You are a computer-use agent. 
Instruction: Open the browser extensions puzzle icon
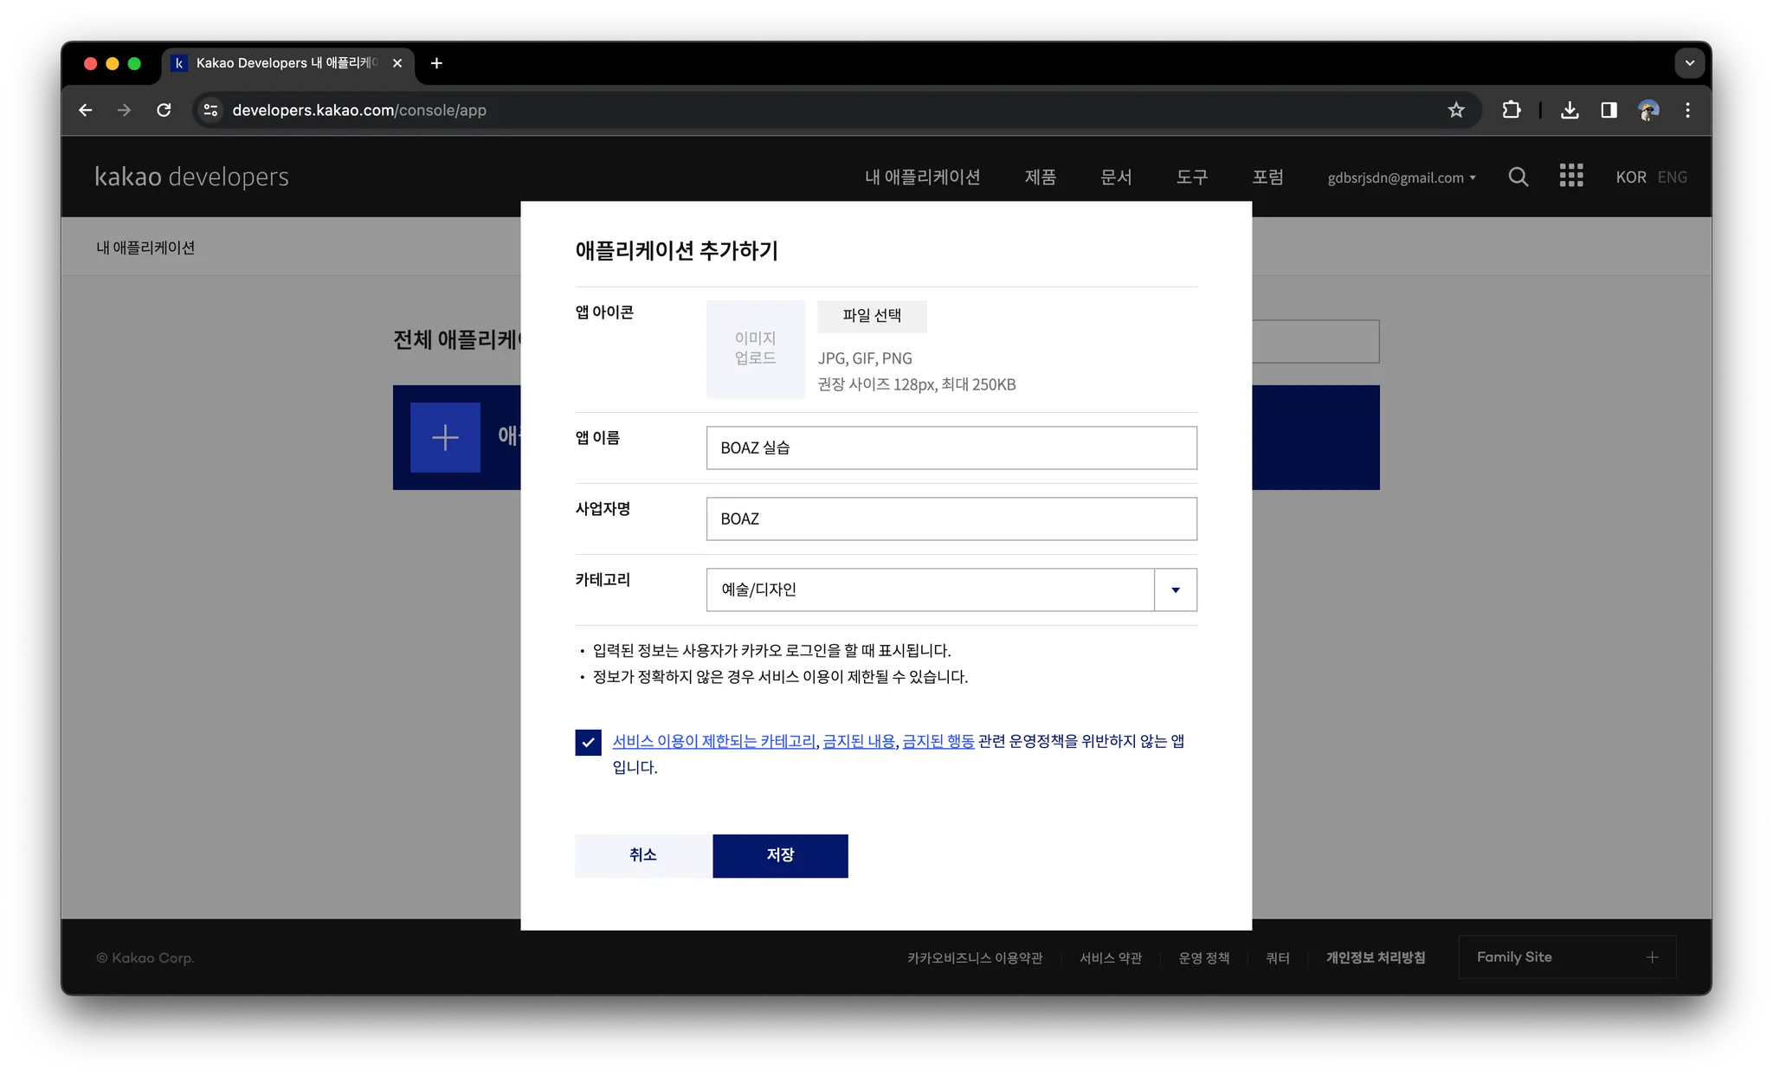(1512, 110)
